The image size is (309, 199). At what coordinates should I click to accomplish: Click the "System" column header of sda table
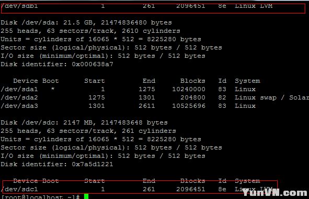click(x=247, y=81)
